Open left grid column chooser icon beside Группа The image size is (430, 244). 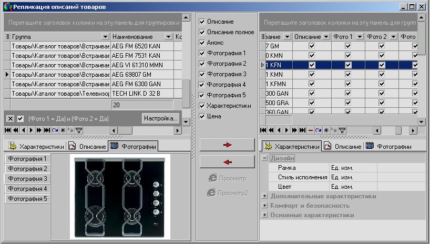[x=8, y=36]
